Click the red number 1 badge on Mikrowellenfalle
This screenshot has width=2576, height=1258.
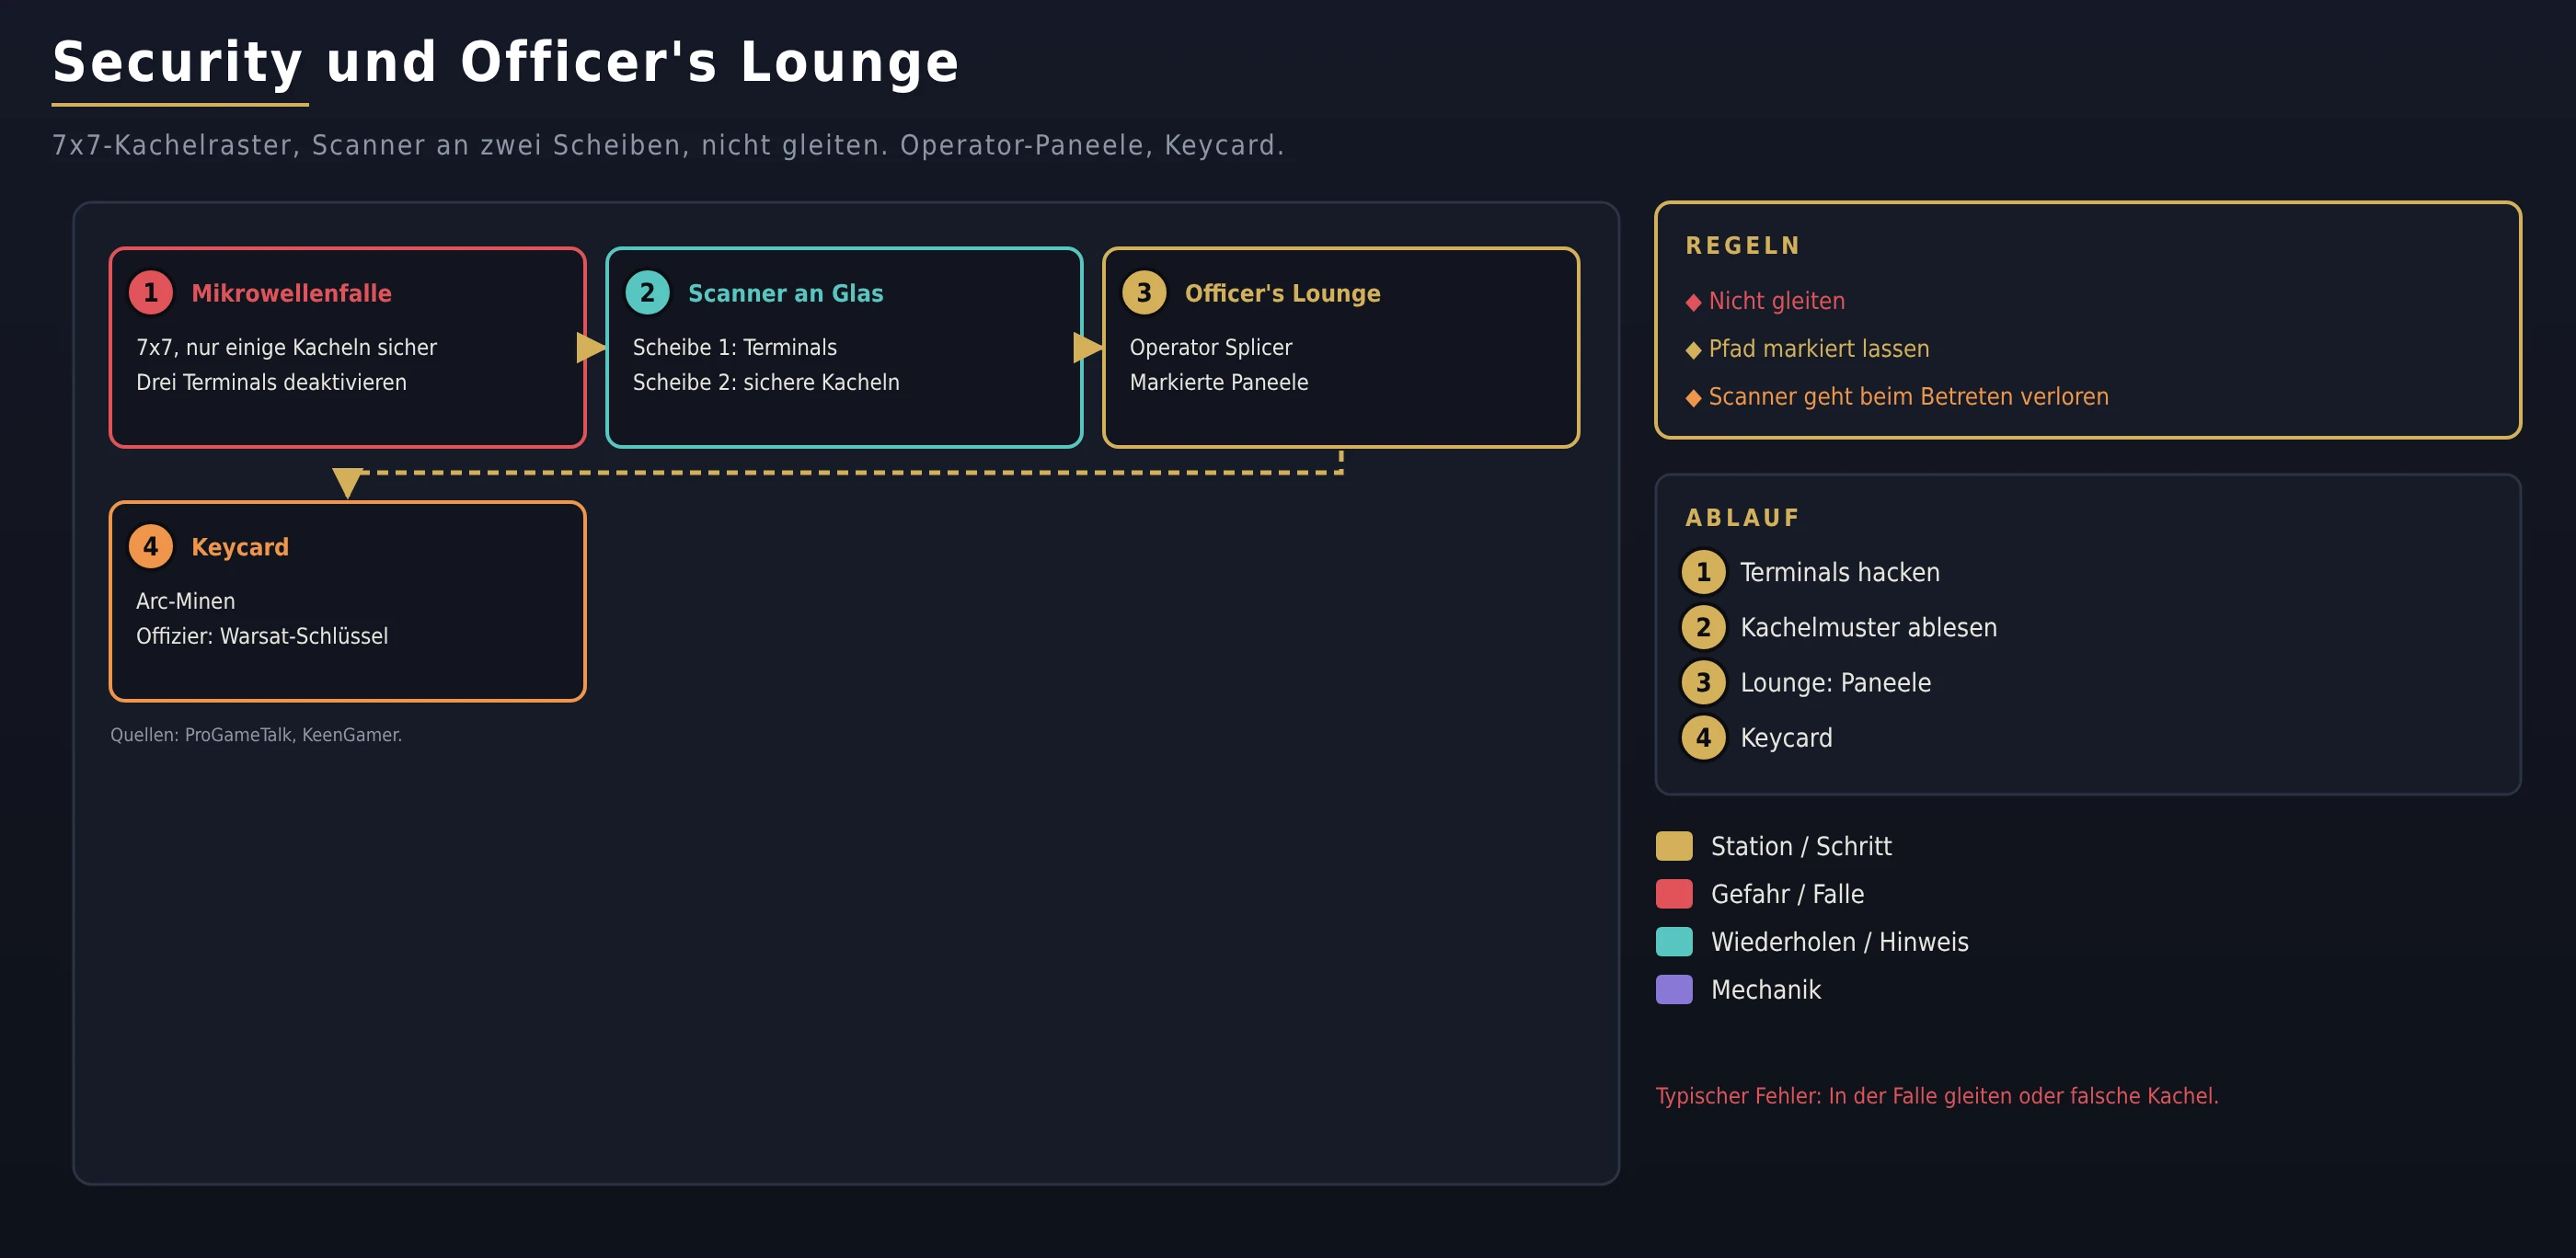[151, 292]
